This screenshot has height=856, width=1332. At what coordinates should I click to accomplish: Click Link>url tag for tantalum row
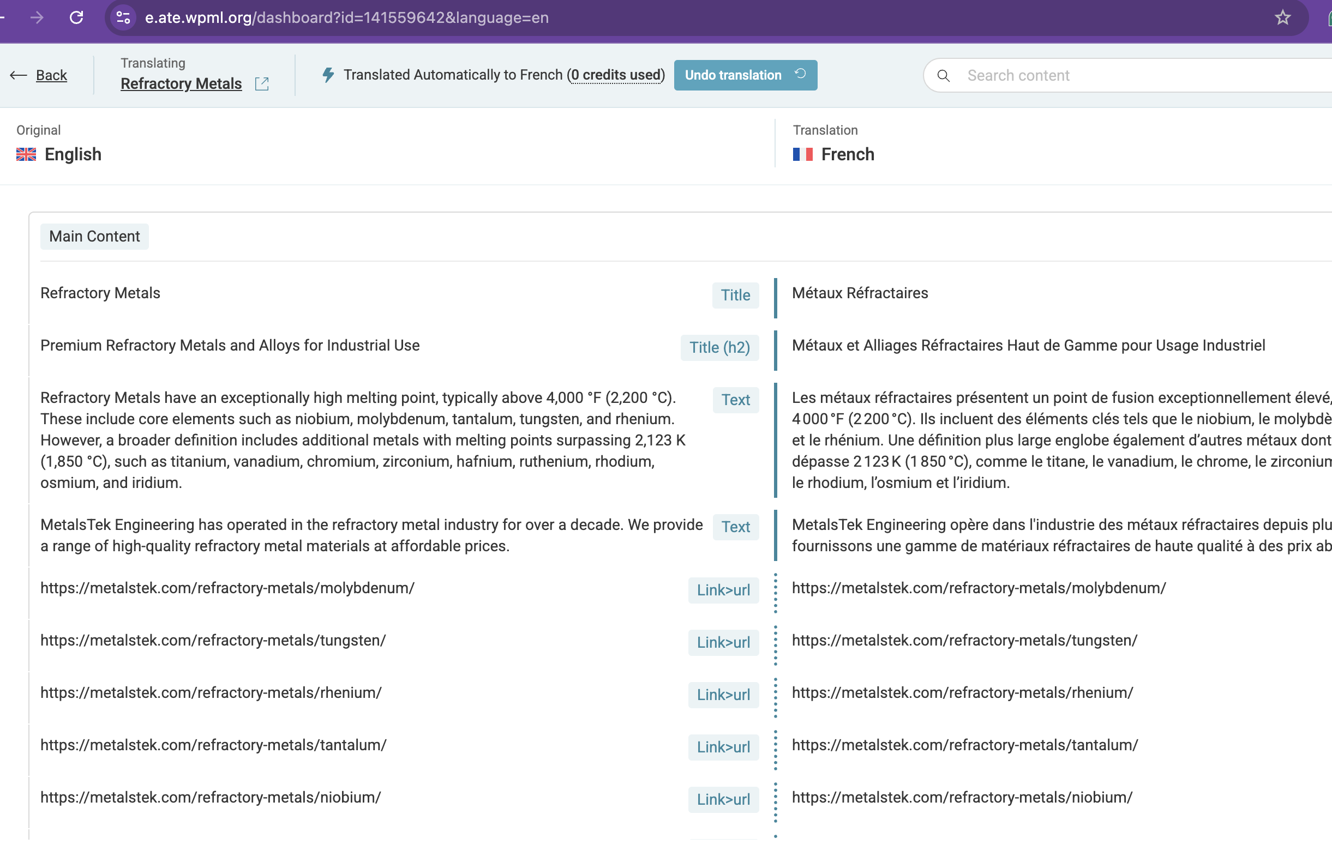[x=724, y=747]
